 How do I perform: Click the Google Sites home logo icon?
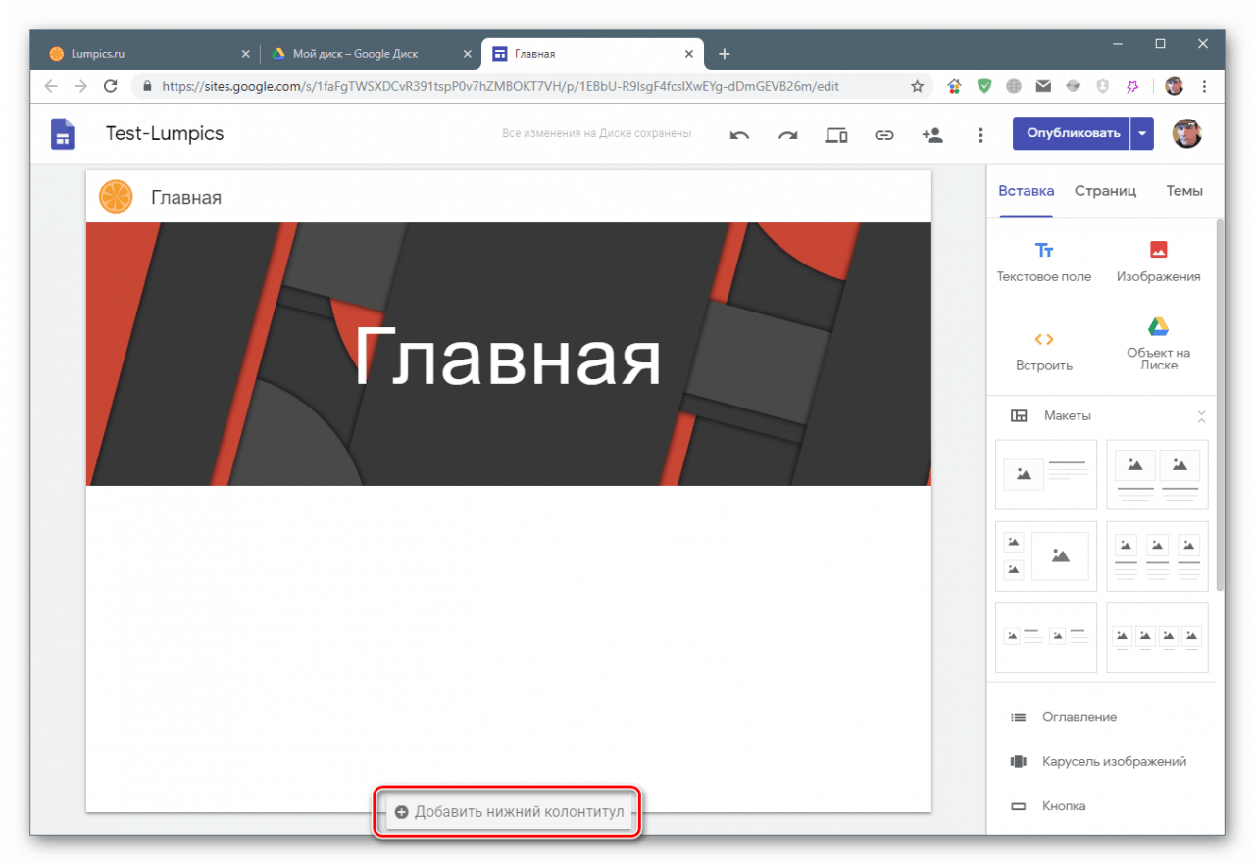[63, 134]
